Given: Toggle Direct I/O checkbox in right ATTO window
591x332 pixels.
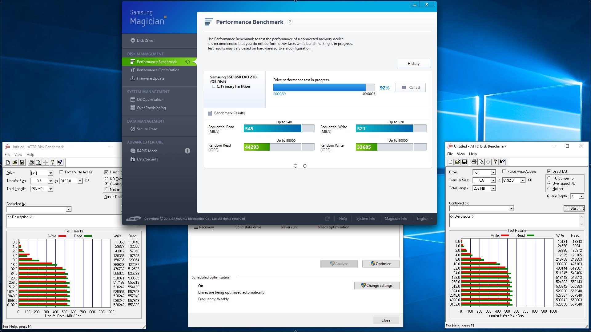Looking at the screenshot, I should tap(549, 171).
